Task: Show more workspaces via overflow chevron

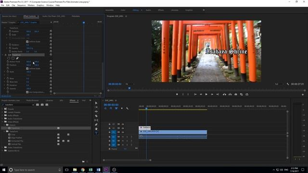Action: (x=204, y=10)
